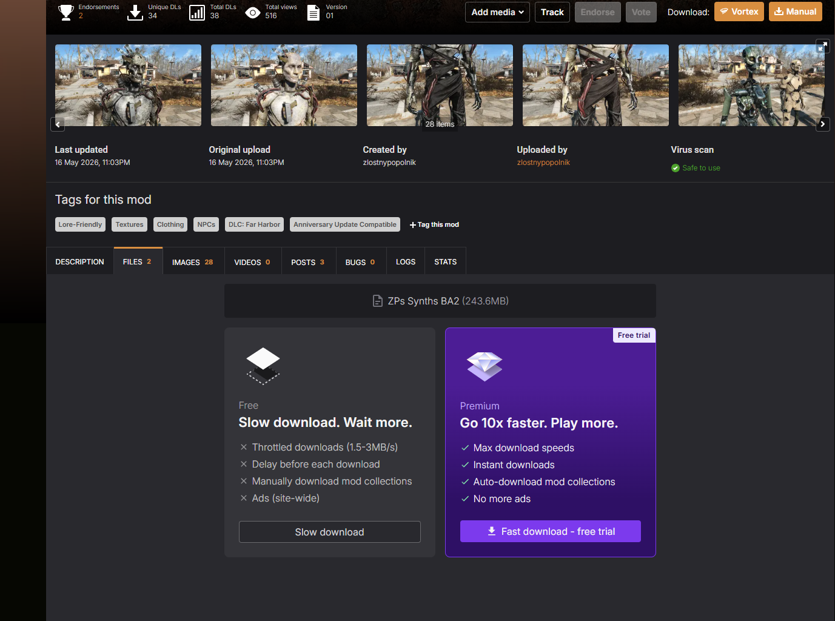Click the Original upload date text

246,163
